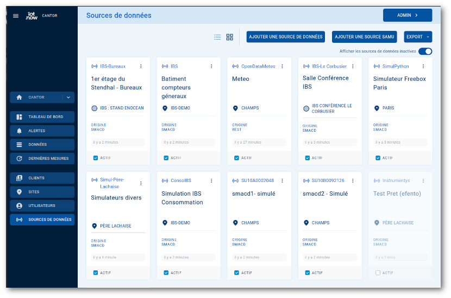The width and height of the screenshot is (451, 298).
Task: Open three-dot menu on IBS-Bureaux card
Action: [141, 66]
